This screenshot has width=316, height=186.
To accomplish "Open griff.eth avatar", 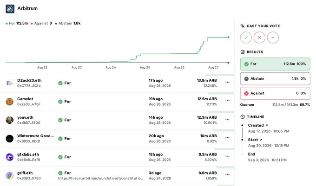I will (9, 175).
